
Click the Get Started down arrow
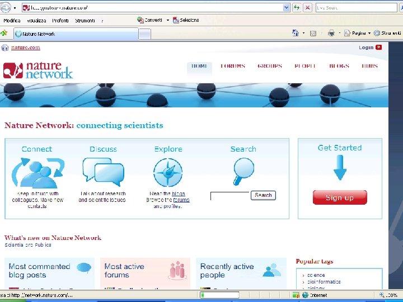point(340,168)
